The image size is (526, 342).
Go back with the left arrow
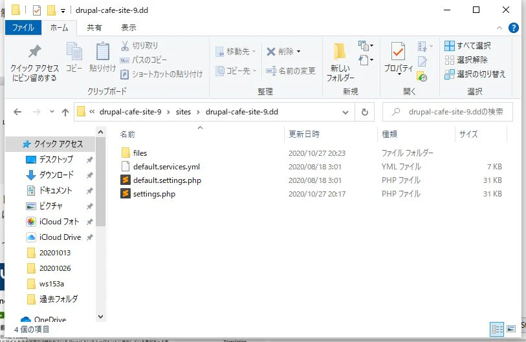point(17,112)
